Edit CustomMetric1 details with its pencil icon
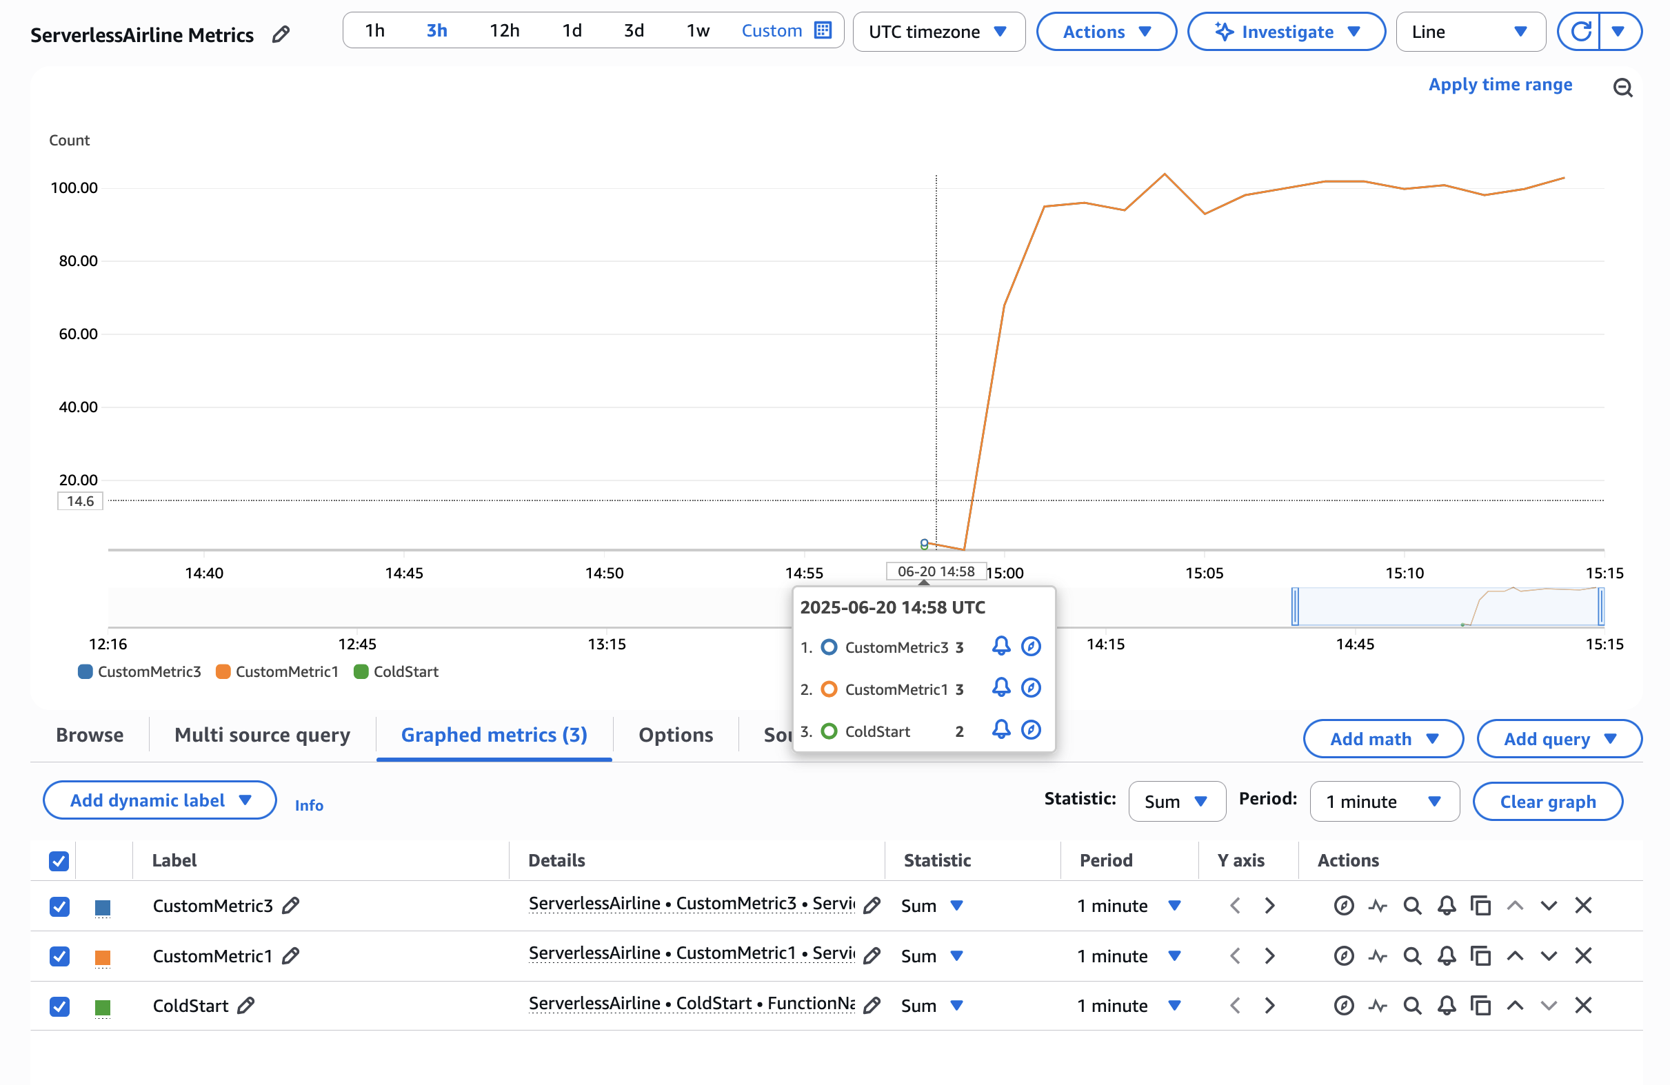1670x1085 pixels. (x=871, y=955)
